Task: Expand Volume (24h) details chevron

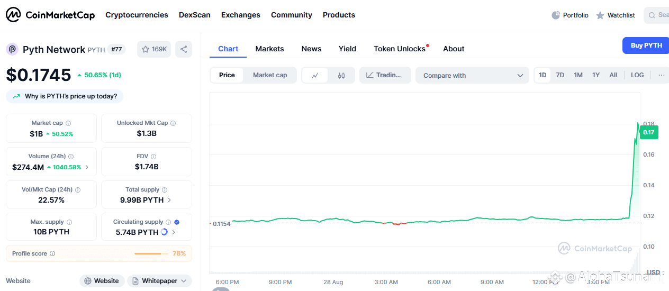Action: (87, 167)
